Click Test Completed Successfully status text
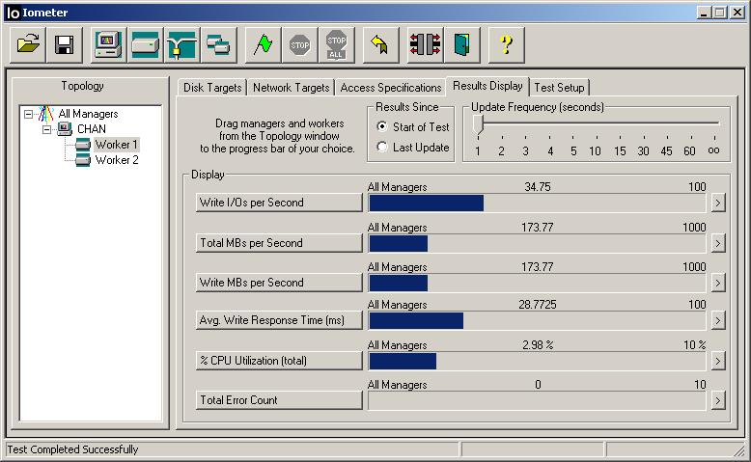The height and width of the screenshot is (462, 751). [x=72, y=449]
